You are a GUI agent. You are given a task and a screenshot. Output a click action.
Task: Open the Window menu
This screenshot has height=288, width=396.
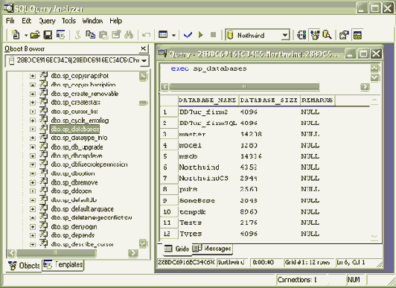[92, 21]
